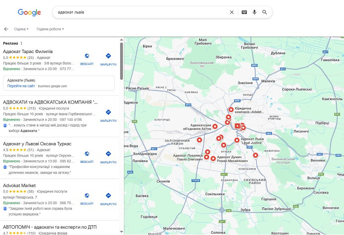Select the map pin under Залізничний район label

click(x=199, y=140)
